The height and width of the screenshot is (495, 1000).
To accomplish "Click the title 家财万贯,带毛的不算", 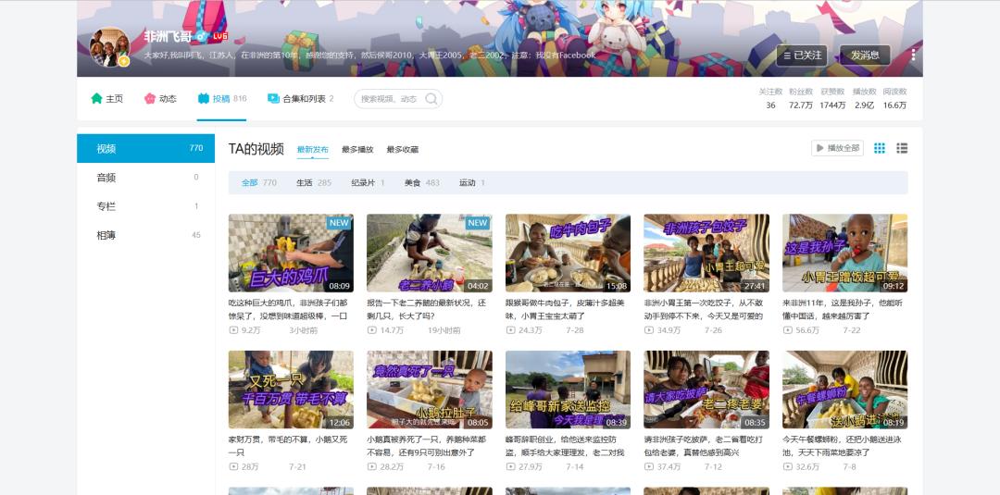I will pyautogui.click(x=288, y=446).
